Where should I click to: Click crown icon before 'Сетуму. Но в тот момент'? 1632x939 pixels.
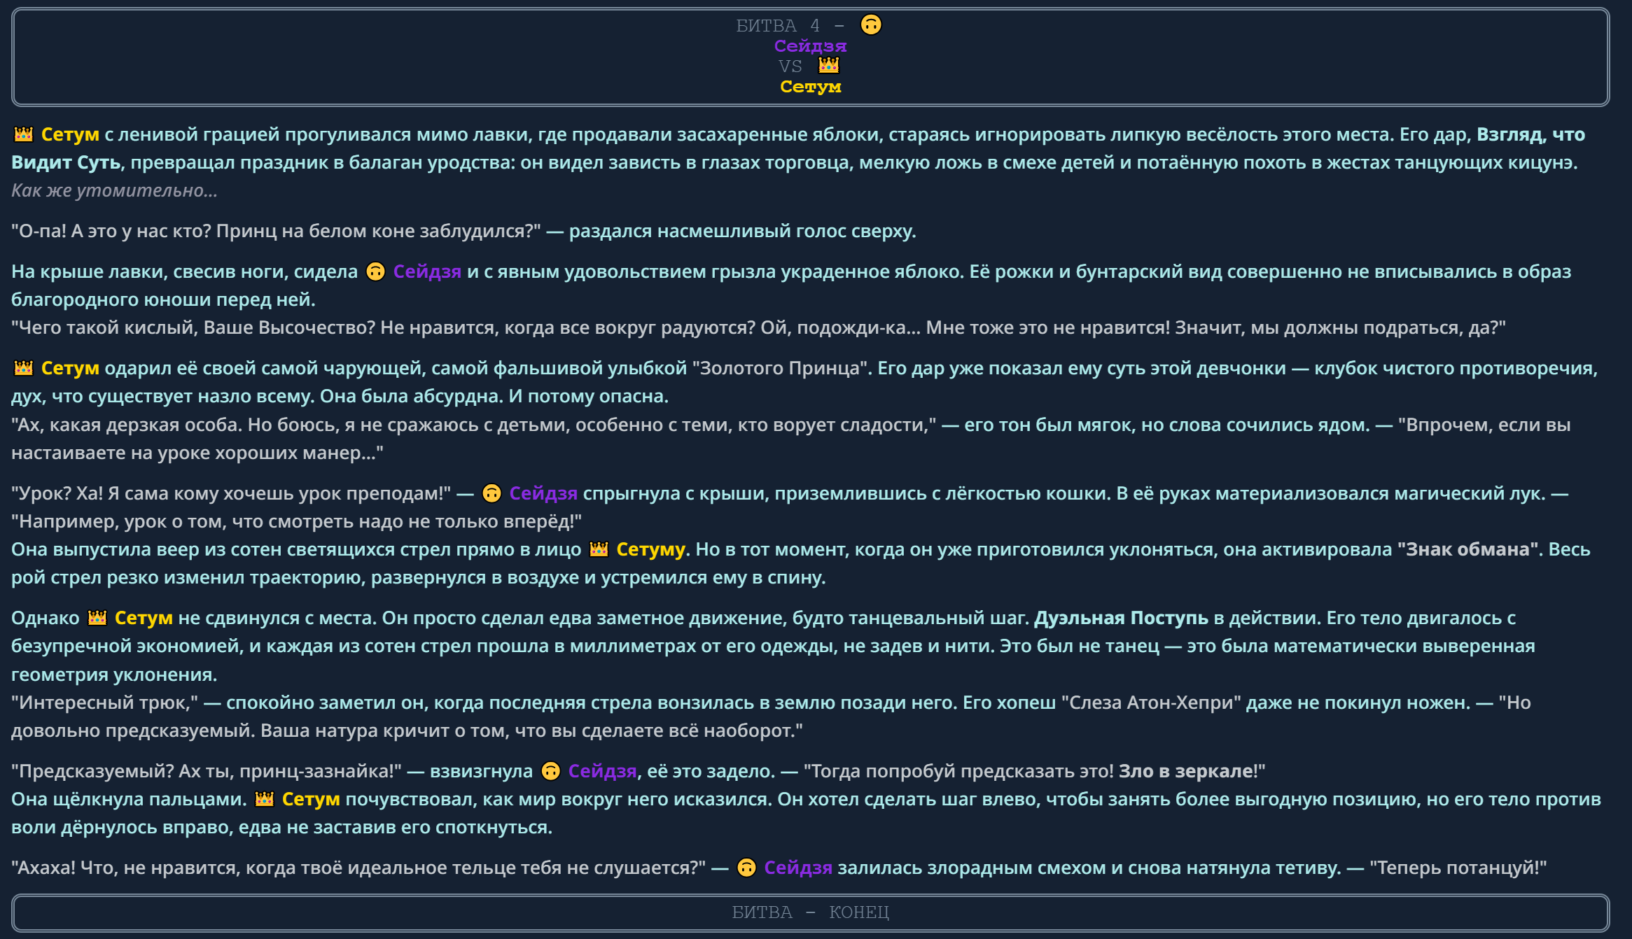[599, 549]
